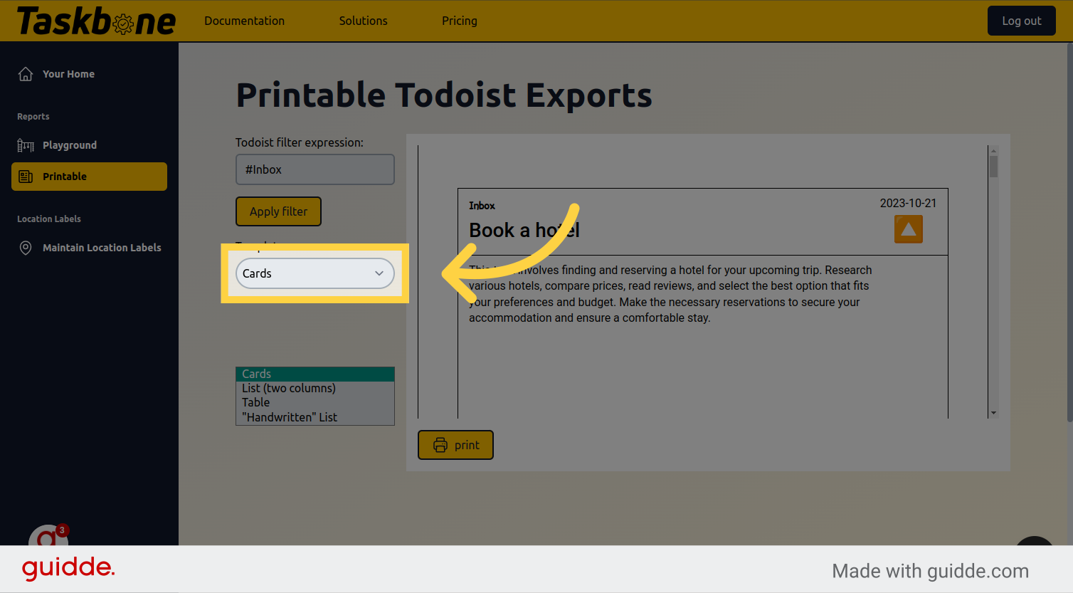Open the Playground report
The width and height of the screenshot is (1073, 593).
click(70, 145)
